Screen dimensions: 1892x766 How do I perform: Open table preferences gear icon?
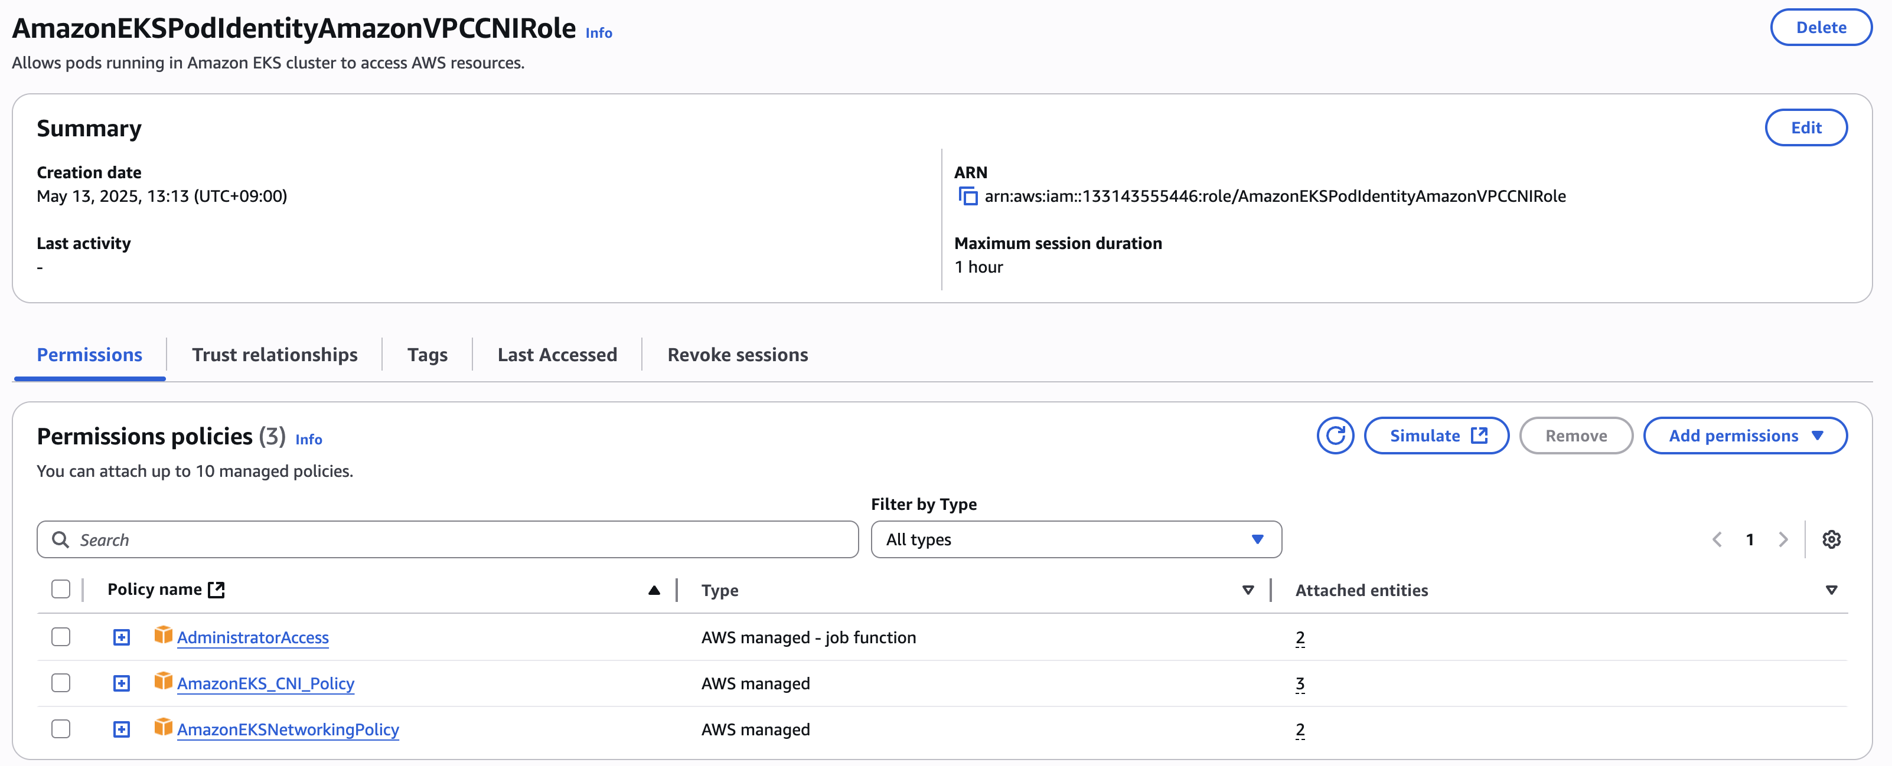click(1831, 539)
